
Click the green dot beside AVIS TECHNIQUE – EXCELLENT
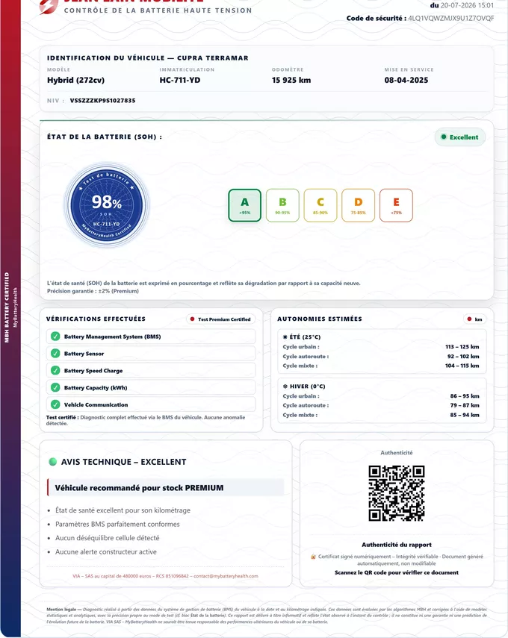[52, 462]
